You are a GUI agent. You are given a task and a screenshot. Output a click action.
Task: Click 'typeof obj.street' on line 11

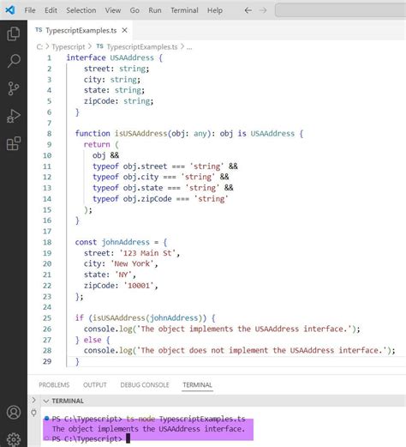[x=129, y=166]
